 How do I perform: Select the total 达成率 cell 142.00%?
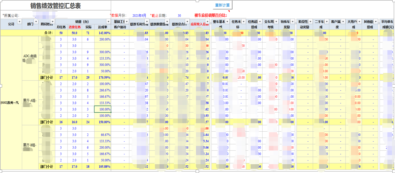(103, 33)
